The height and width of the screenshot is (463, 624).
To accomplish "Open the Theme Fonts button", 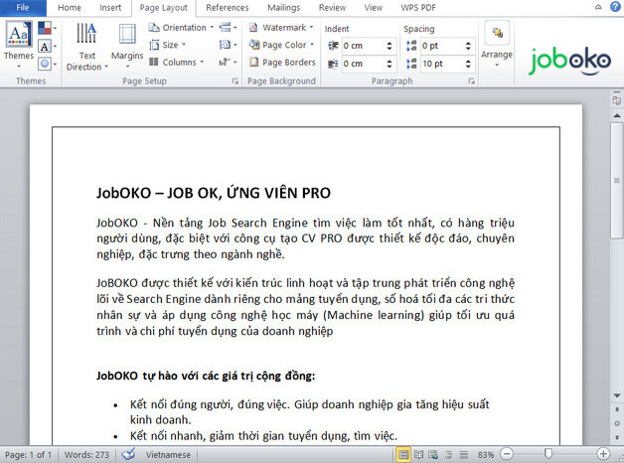I will [x=47, y=46].
